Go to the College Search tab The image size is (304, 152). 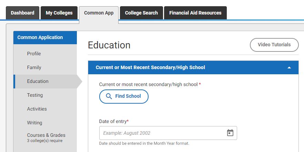point(141,13)
